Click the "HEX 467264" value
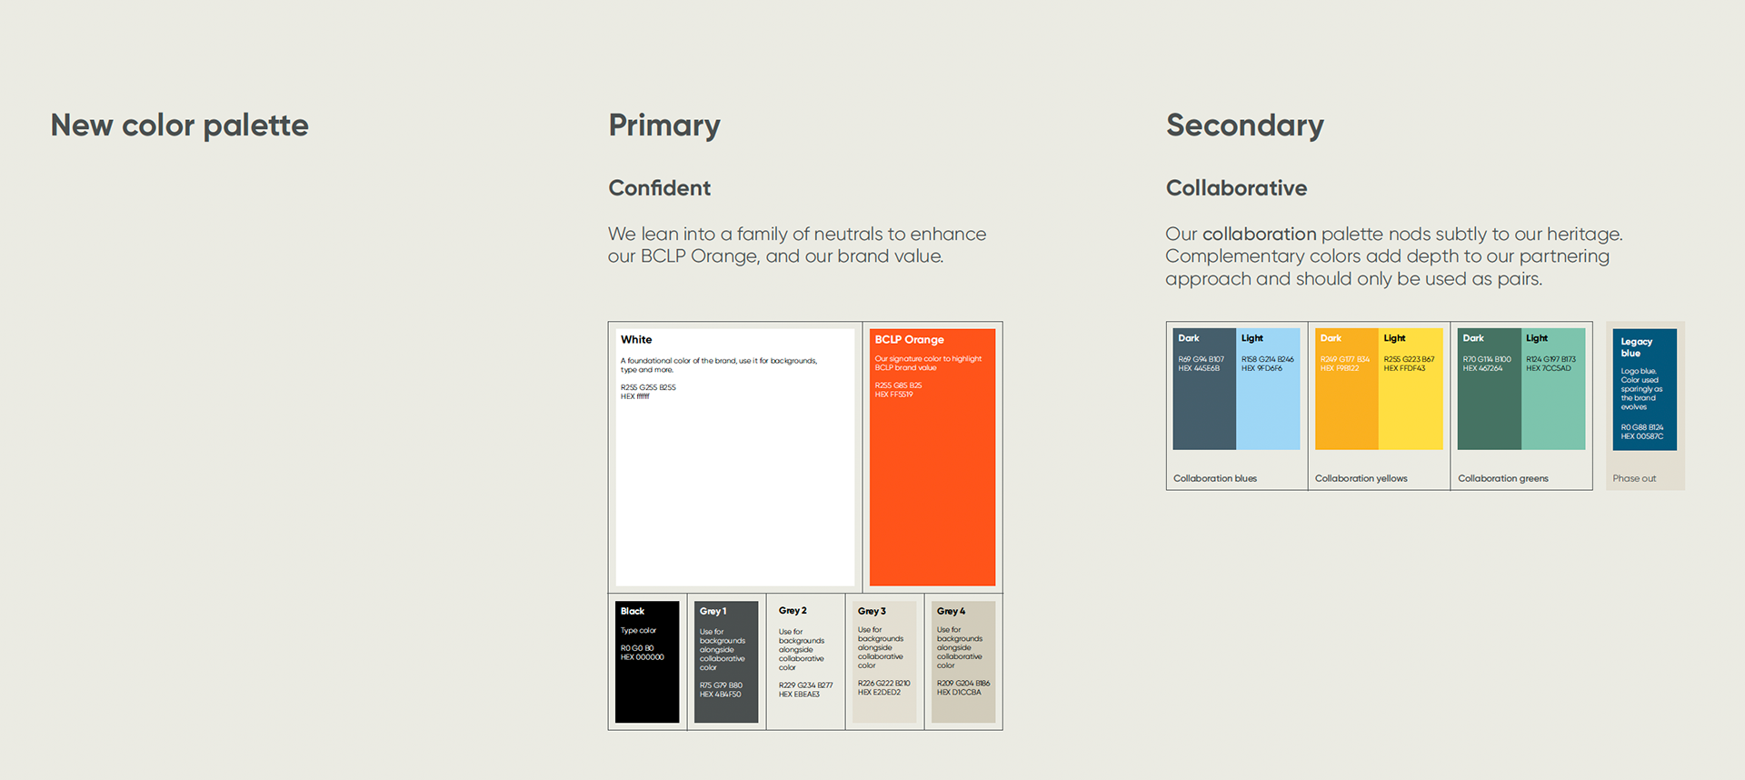 click(1483, 368)
